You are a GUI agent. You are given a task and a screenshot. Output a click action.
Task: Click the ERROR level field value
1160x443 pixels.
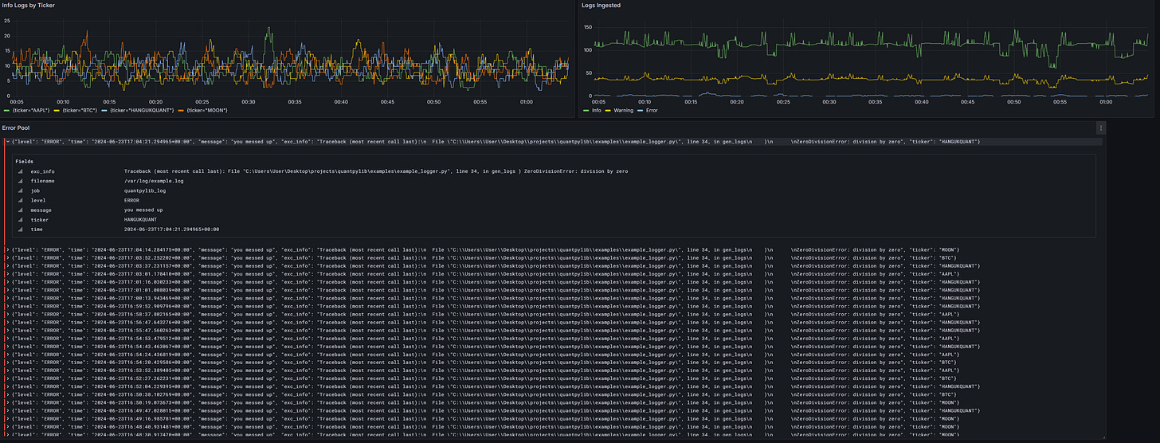132,200
